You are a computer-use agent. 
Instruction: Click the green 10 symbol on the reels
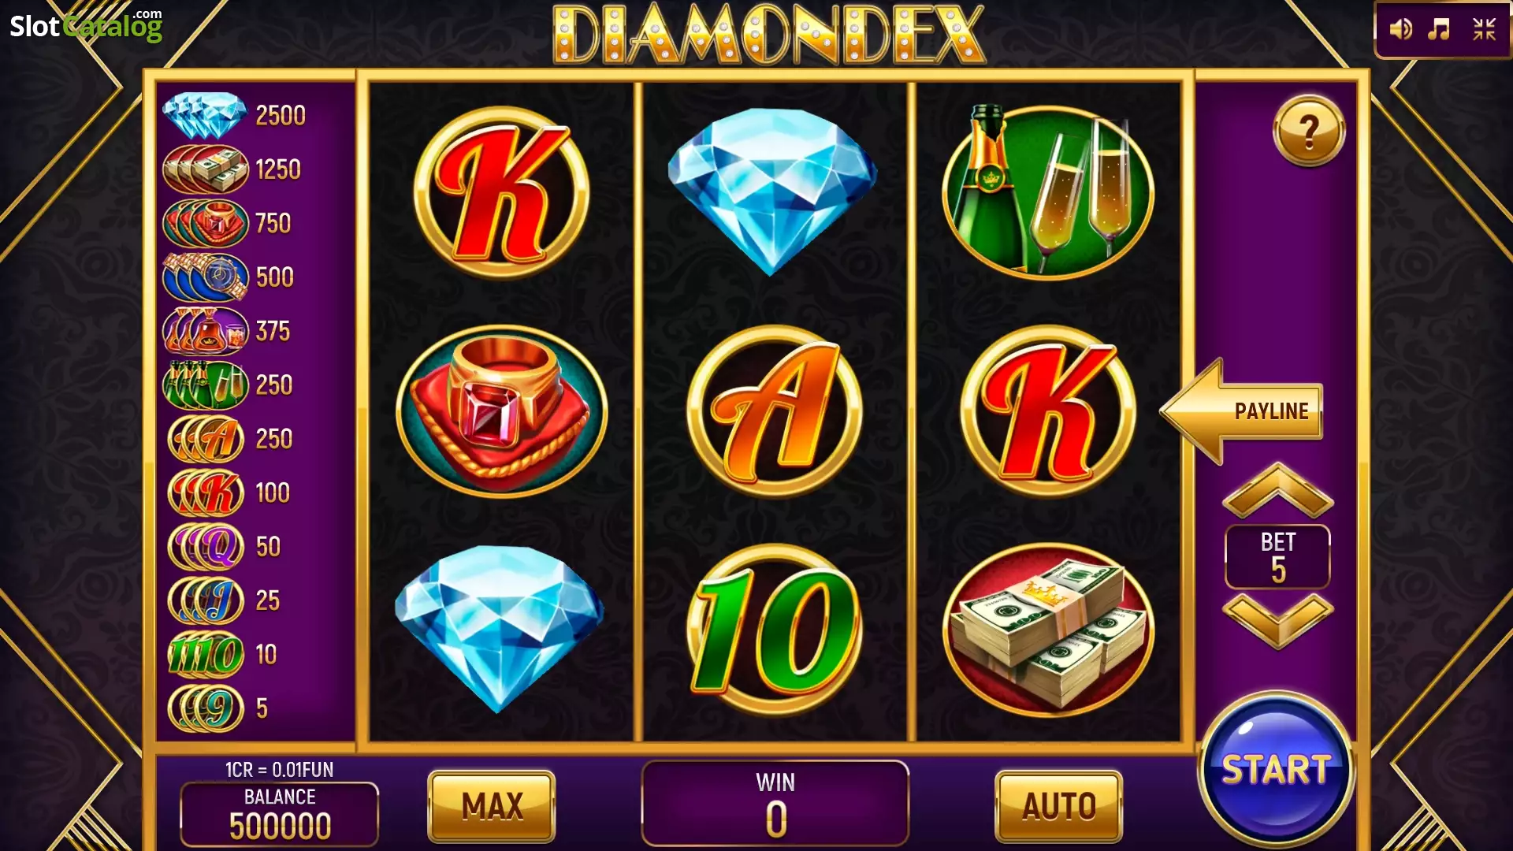[775, 630]
